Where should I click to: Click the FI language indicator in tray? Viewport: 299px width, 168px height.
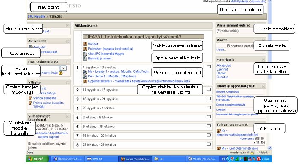coord(223,159)
